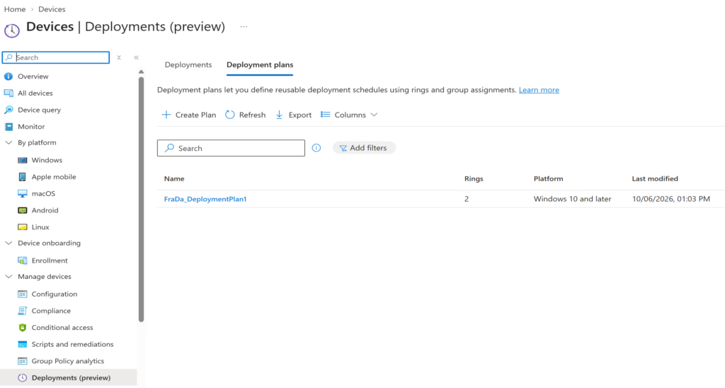
Task: Click the Group Policy analytics icon
Action: point(22,360)
